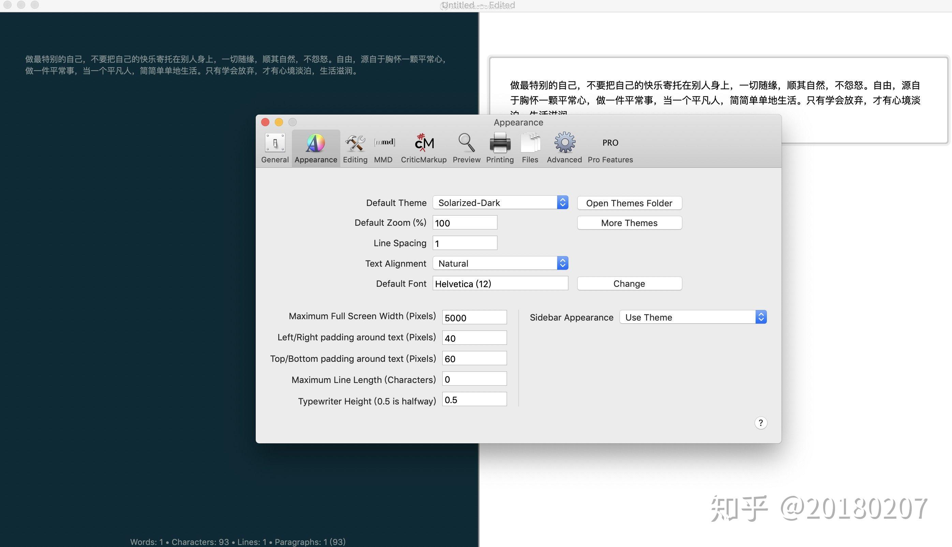Open the Preview settings with magnifier icon

(x=466, y=148)
